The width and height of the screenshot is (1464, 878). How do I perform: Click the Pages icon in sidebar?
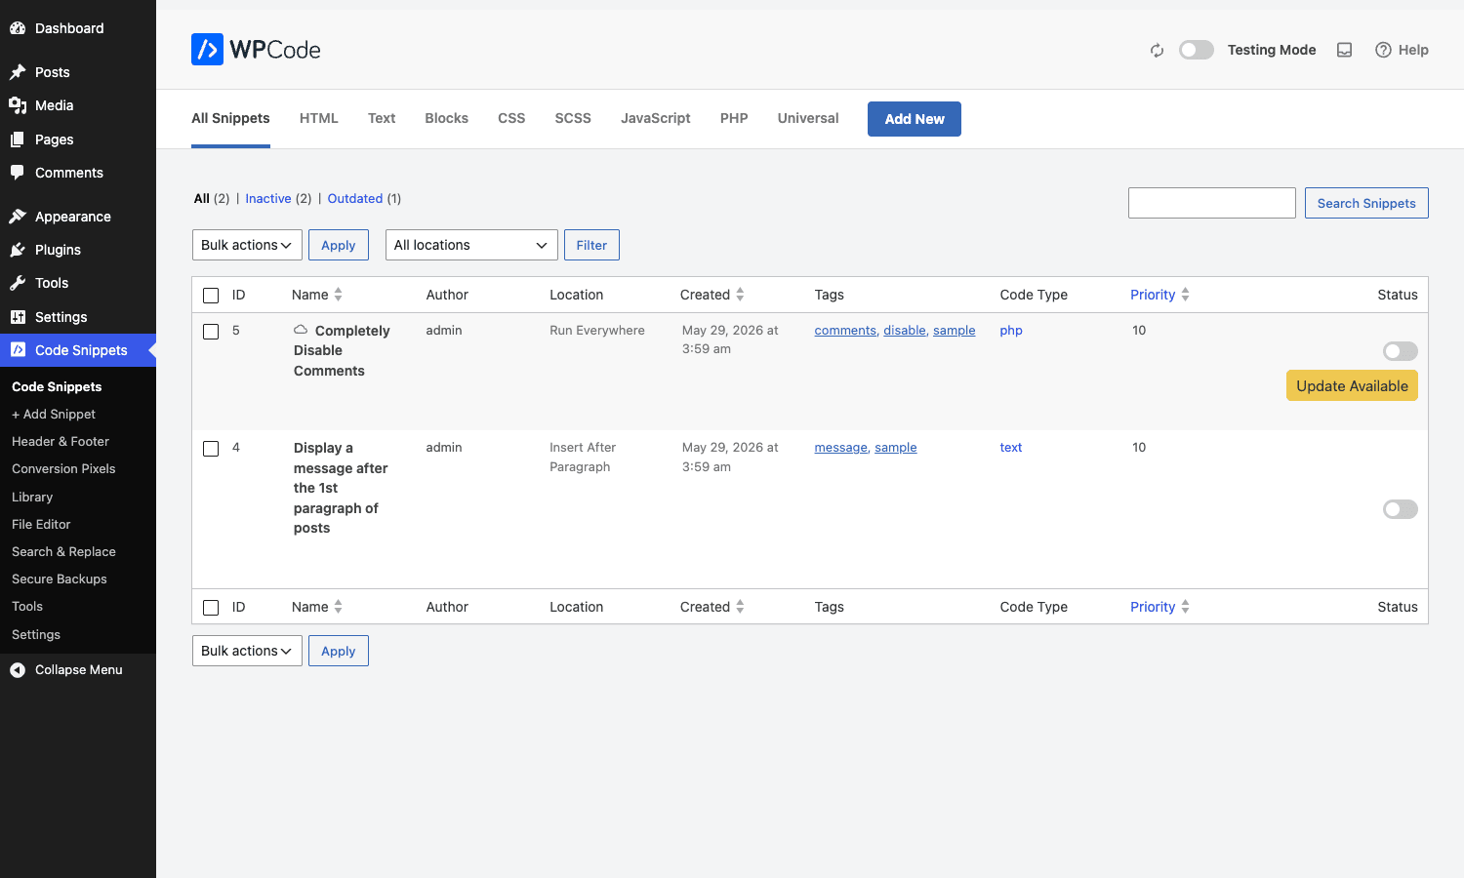18,140
